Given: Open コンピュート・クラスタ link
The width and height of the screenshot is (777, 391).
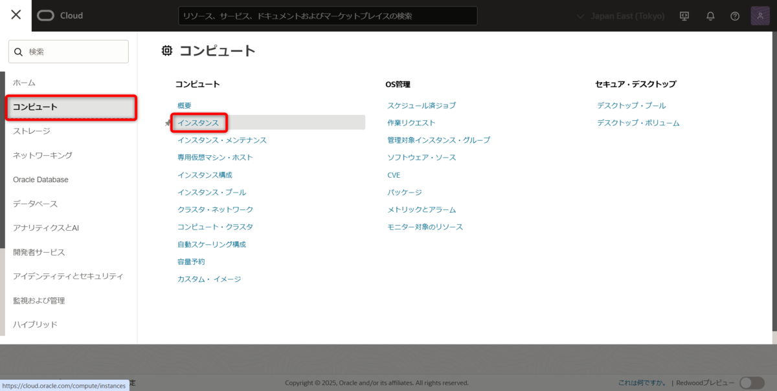Looking at the screenshot, I should coord(216,227).
